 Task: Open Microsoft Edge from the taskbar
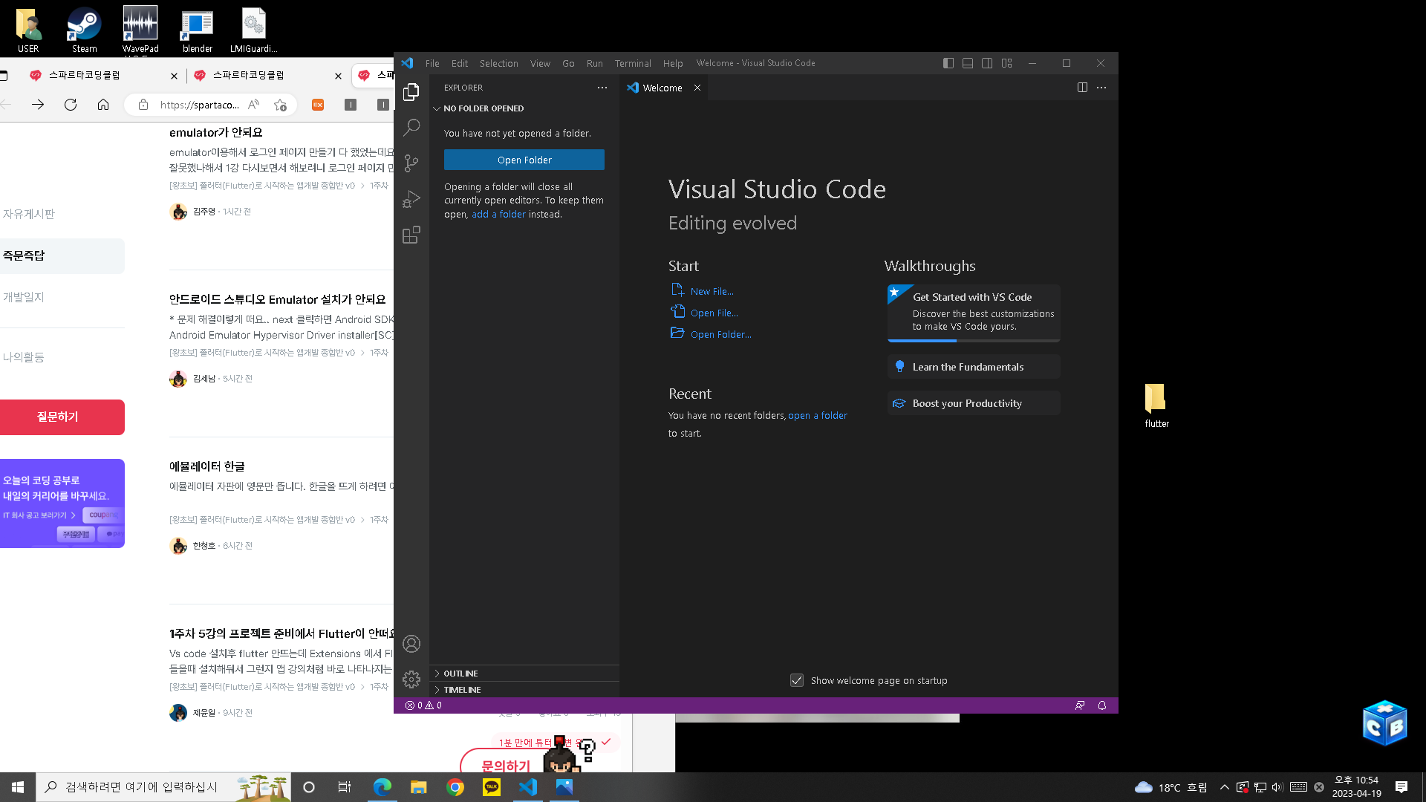click(x=382, y=787)
